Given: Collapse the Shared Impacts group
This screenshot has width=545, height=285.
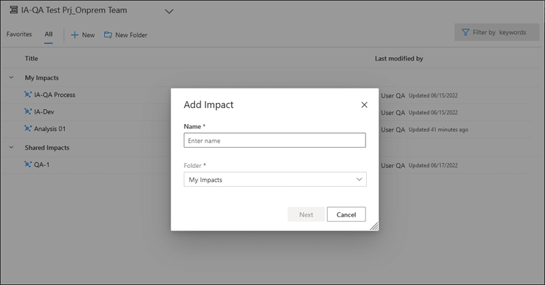Looking at the screenshot, I should click(x=11, y=147).
